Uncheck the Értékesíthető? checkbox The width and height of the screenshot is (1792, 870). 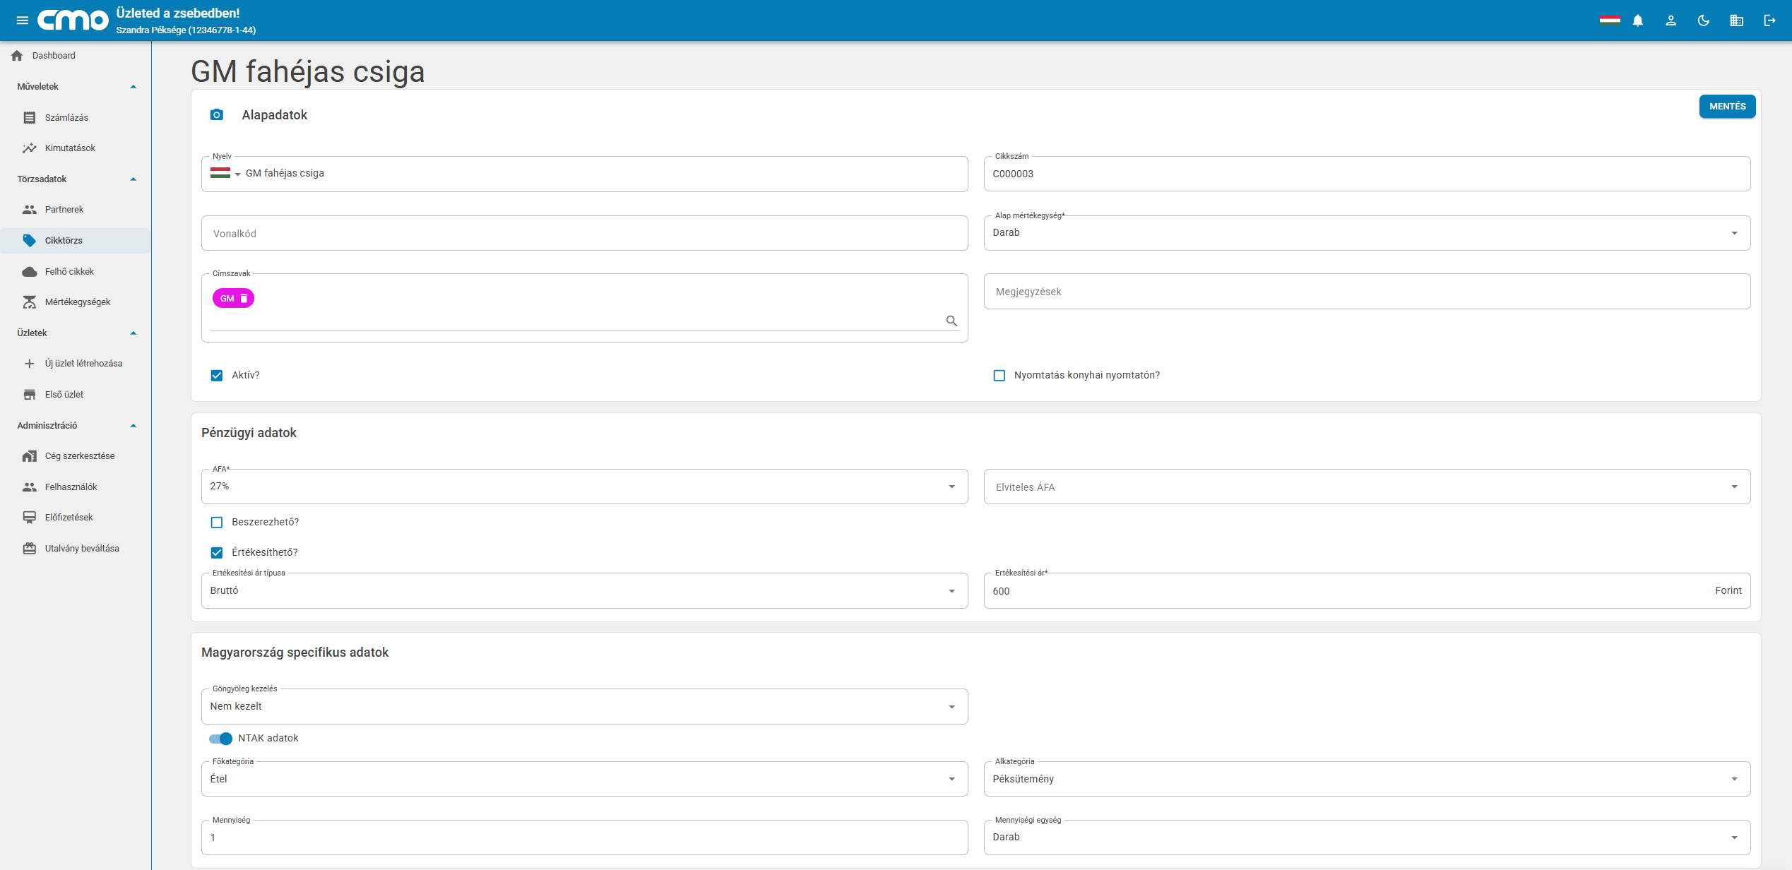(217, 552)
